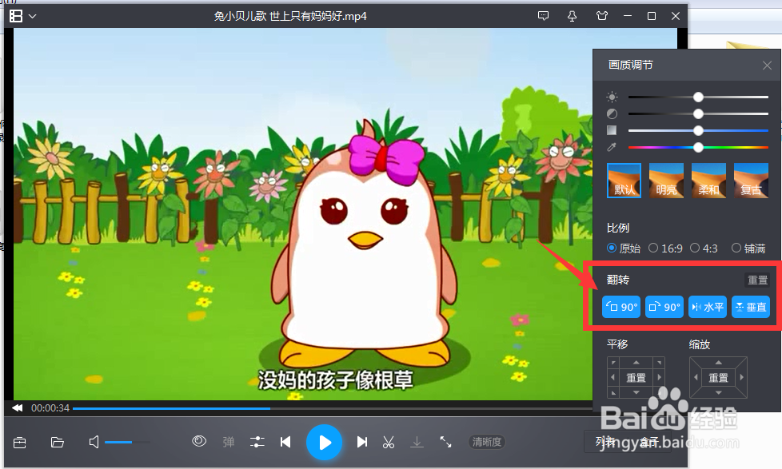Seek on the video progress bar
The height and width of the screenshot is (469, 782).
pyautogui.click(x=333, y=408)
